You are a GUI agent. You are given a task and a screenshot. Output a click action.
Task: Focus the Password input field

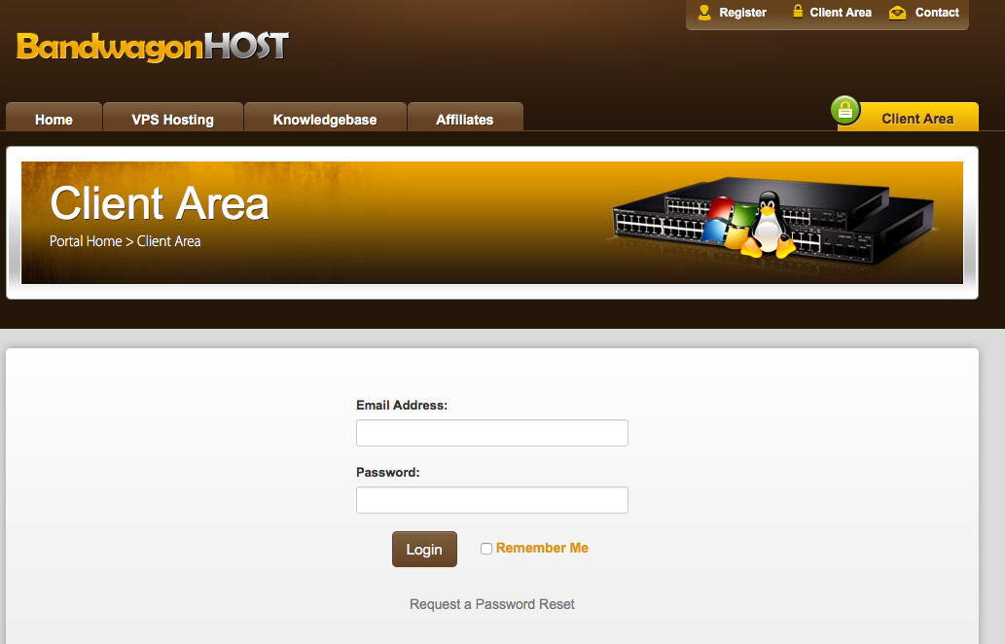pos(492,500)
